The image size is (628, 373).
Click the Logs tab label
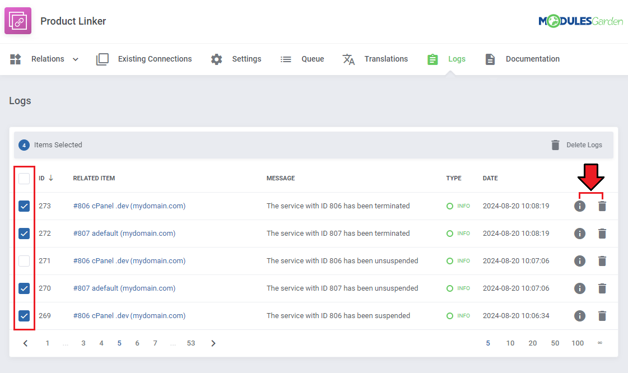pyautogui.click(x=457, y=59)
